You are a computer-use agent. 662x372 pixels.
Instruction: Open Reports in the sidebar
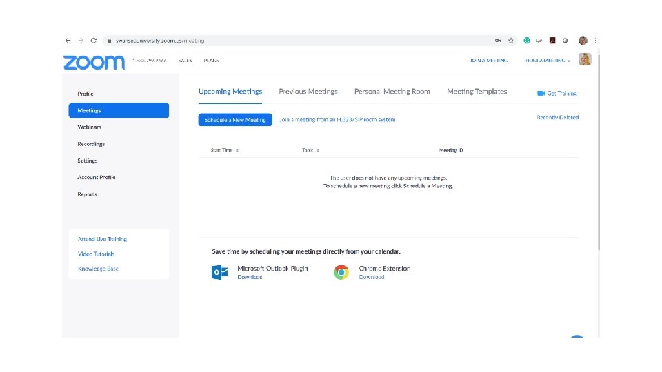coord(87,194)
